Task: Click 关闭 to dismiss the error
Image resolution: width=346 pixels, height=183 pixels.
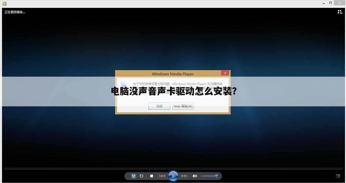Action: 159,106
